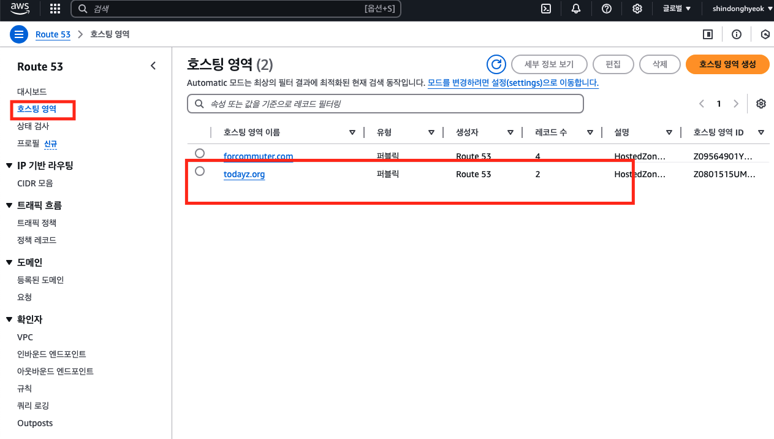The height and width of the screenshot is (439, 774).
Task: Select the todayz.org radio button
Action: tap(200, 171)
